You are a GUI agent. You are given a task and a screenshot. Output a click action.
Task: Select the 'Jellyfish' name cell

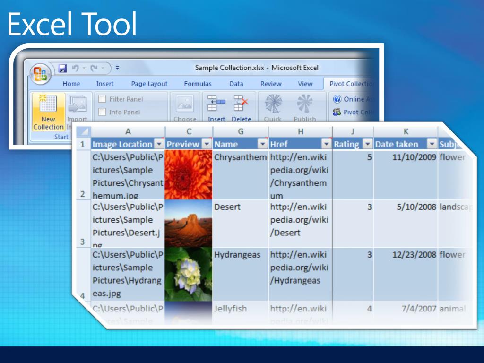[241, 313]
